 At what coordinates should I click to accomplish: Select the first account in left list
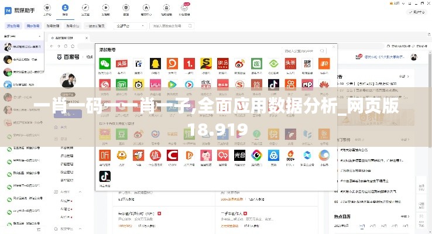point(22,47)
